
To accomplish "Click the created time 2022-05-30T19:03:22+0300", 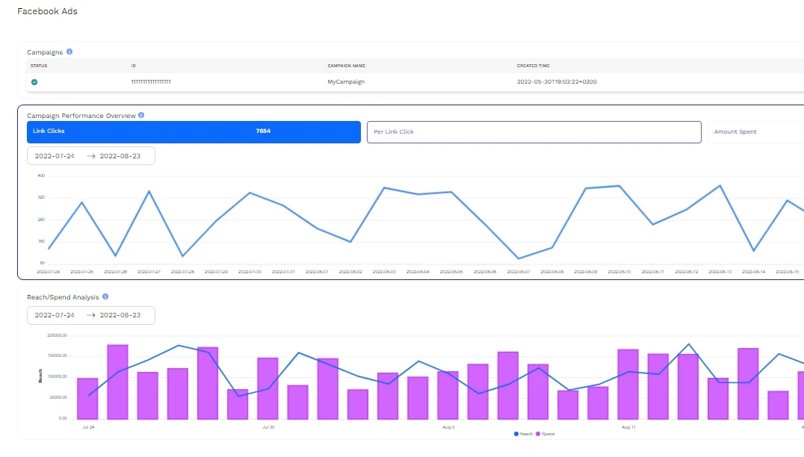I will tap(557, 82).
